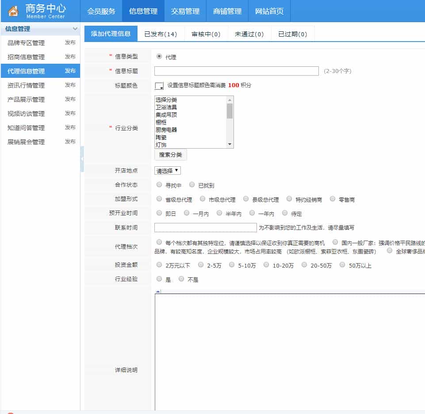Screen dimensions: 425x414
Task: Select the 寻找中 cooperation status radio
Action: coord(159,185)
